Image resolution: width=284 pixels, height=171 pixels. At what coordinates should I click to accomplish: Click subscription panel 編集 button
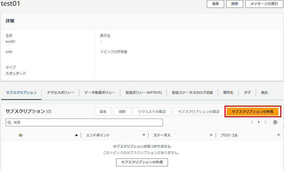(x=103, y=112)
